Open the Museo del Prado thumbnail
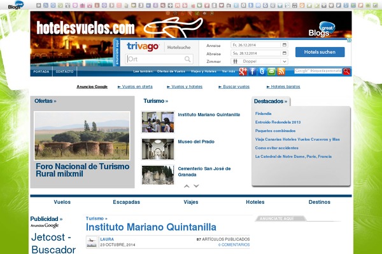This screenshot has height=254, width=382. pos(158,149)
